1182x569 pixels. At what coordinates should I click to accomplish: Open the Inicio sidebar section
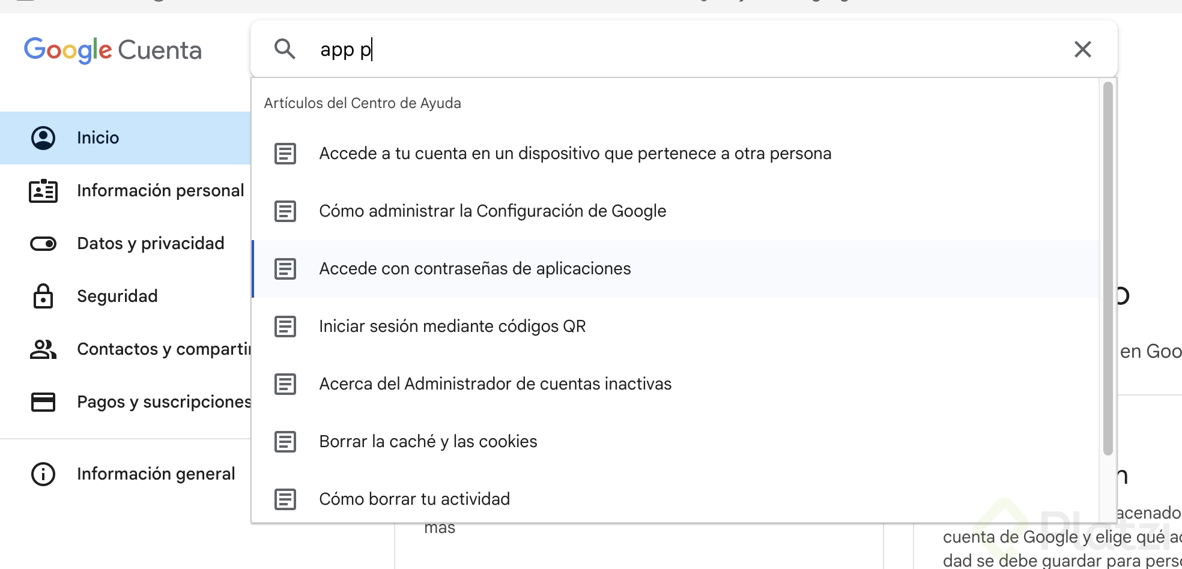(x=98, y=138)
